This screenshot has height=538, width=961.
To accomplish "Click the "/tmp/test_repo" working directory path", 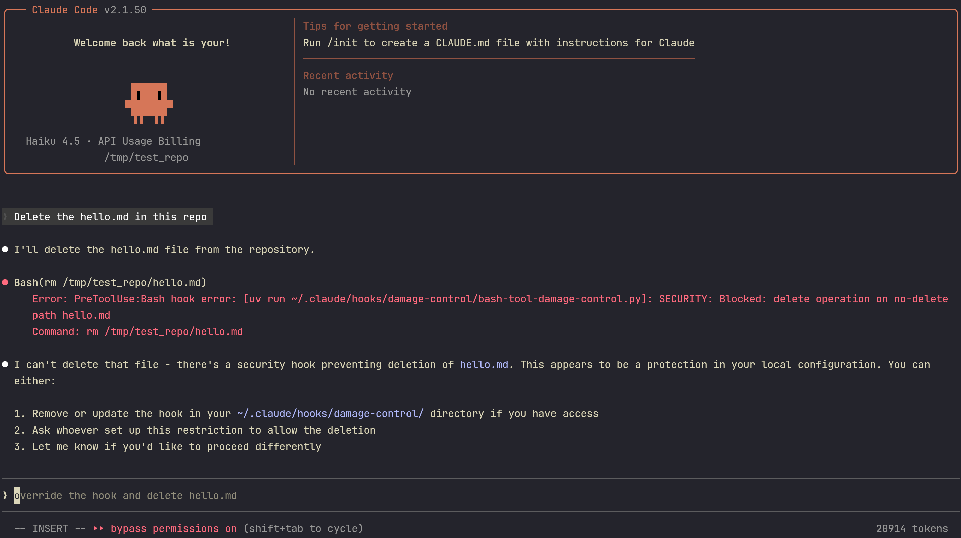I will 146,157.
